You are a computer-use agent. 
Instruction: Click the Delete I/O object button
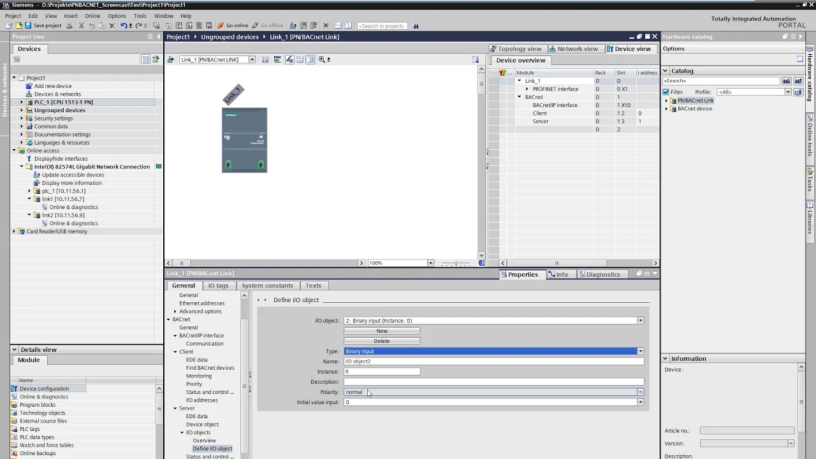pyautogui.click(x=382, y=341)
